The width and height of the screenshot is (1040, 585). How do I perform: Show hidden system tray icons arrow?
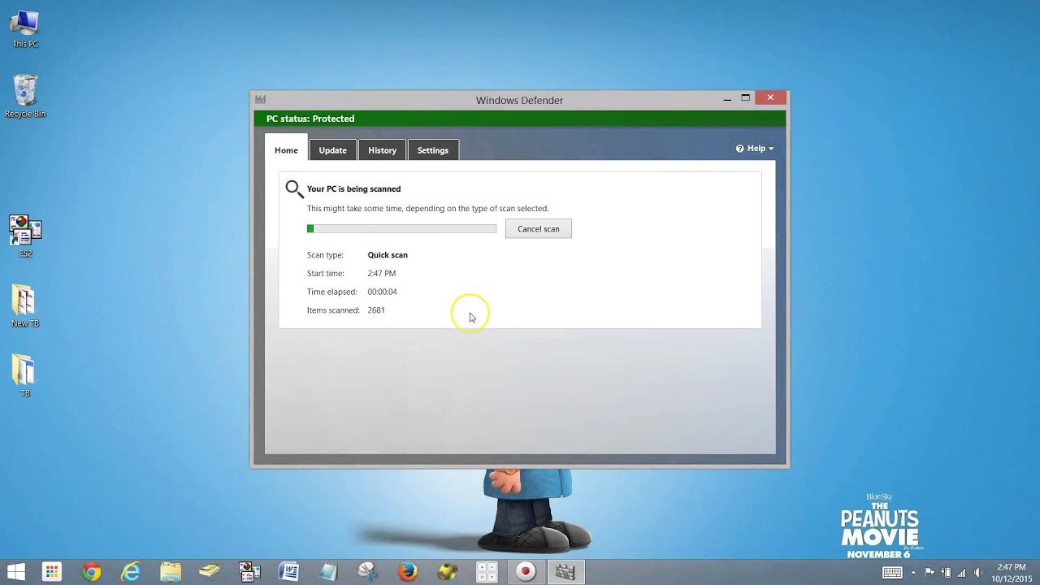(x=915, y=572)
